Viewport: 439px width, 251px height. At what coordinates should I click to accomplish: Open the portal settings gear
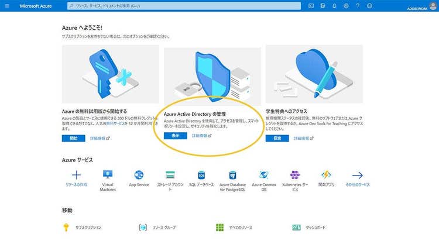(346, 5)
